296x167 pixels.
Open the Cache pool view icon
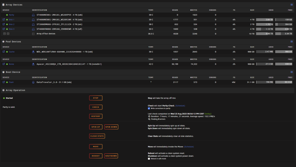tap(4, 52)
